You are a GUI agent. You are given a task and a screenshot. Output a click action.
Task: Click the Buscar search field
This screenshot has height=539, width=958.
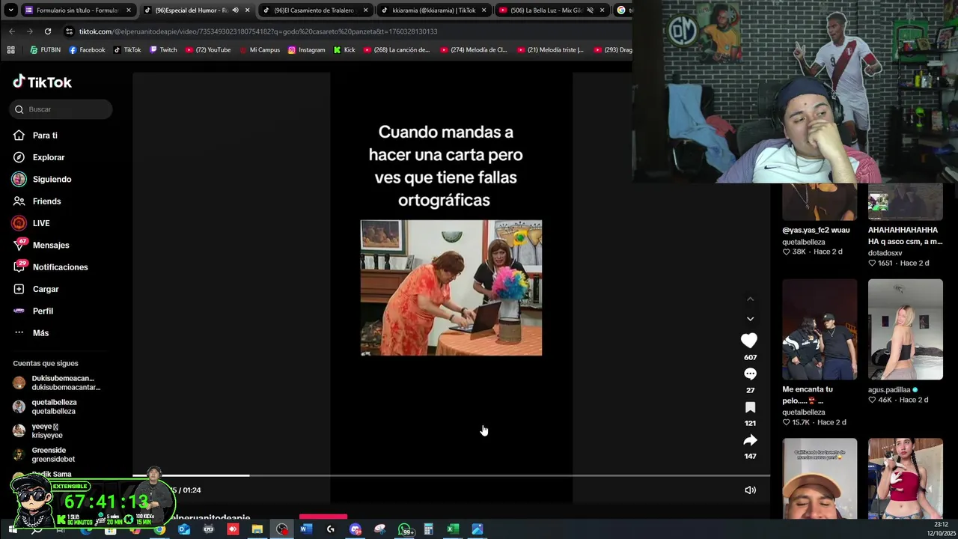click(61, 109)
